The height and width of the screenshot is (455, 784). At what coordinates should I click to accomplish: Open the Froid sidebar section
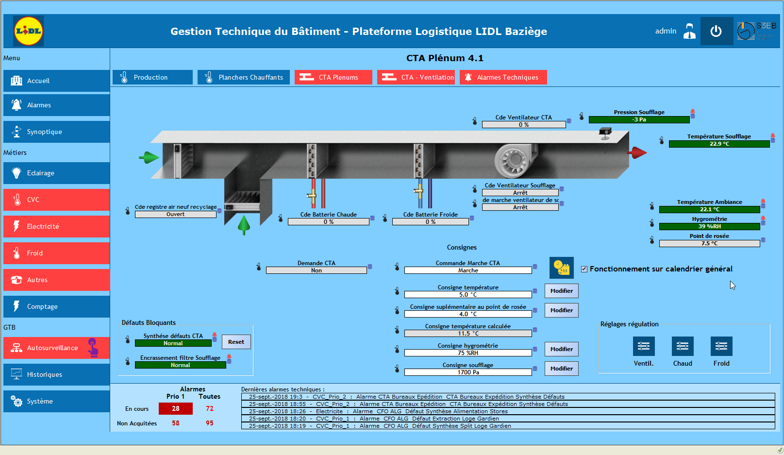(x=56, y=253)
